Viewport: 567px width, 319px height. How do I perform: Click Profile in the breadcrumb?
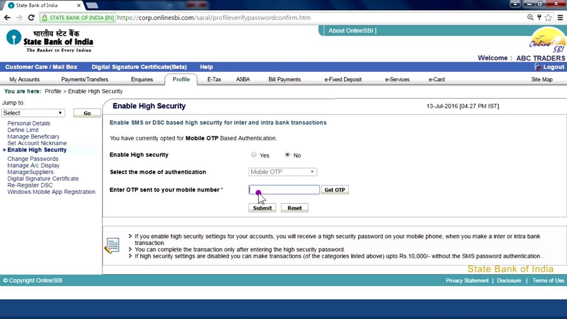[x=53, y=91]
